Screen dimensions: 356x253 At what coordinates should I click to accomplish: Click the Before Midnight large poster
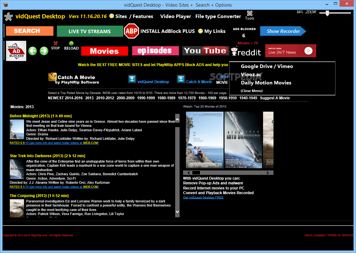[205, 140]
